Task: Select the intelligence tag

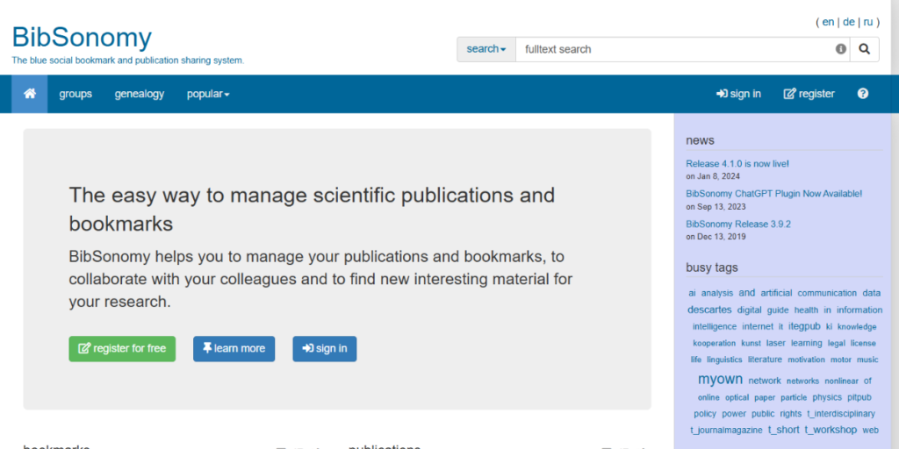Action: 715,327
